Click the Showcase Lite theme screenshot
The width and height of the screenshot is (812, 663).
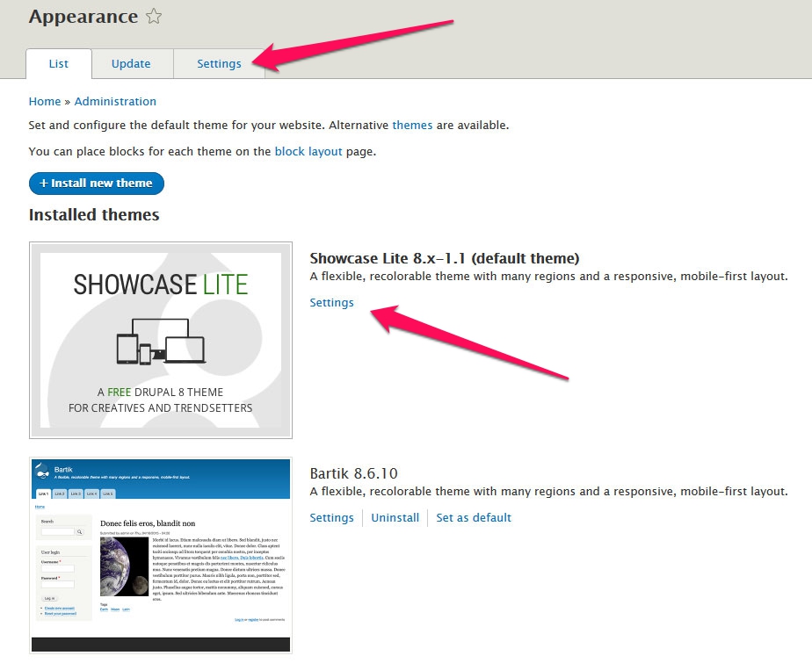point(161,340)
